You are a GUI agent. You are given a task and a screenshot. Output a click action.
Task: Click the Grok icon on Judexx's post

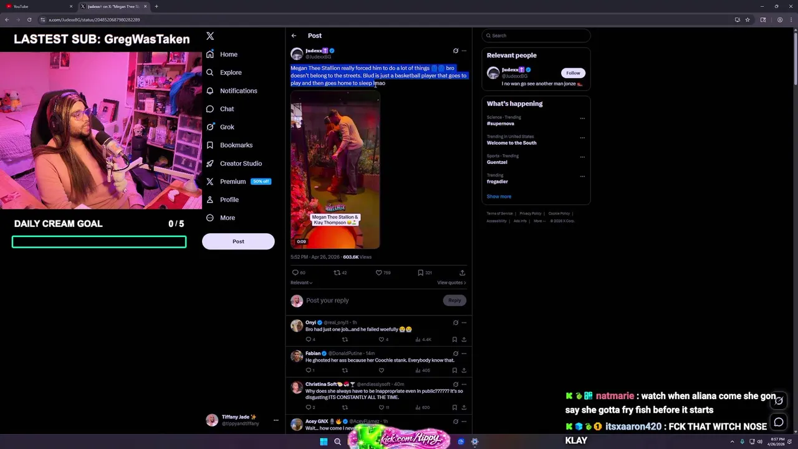coord(455,51)
